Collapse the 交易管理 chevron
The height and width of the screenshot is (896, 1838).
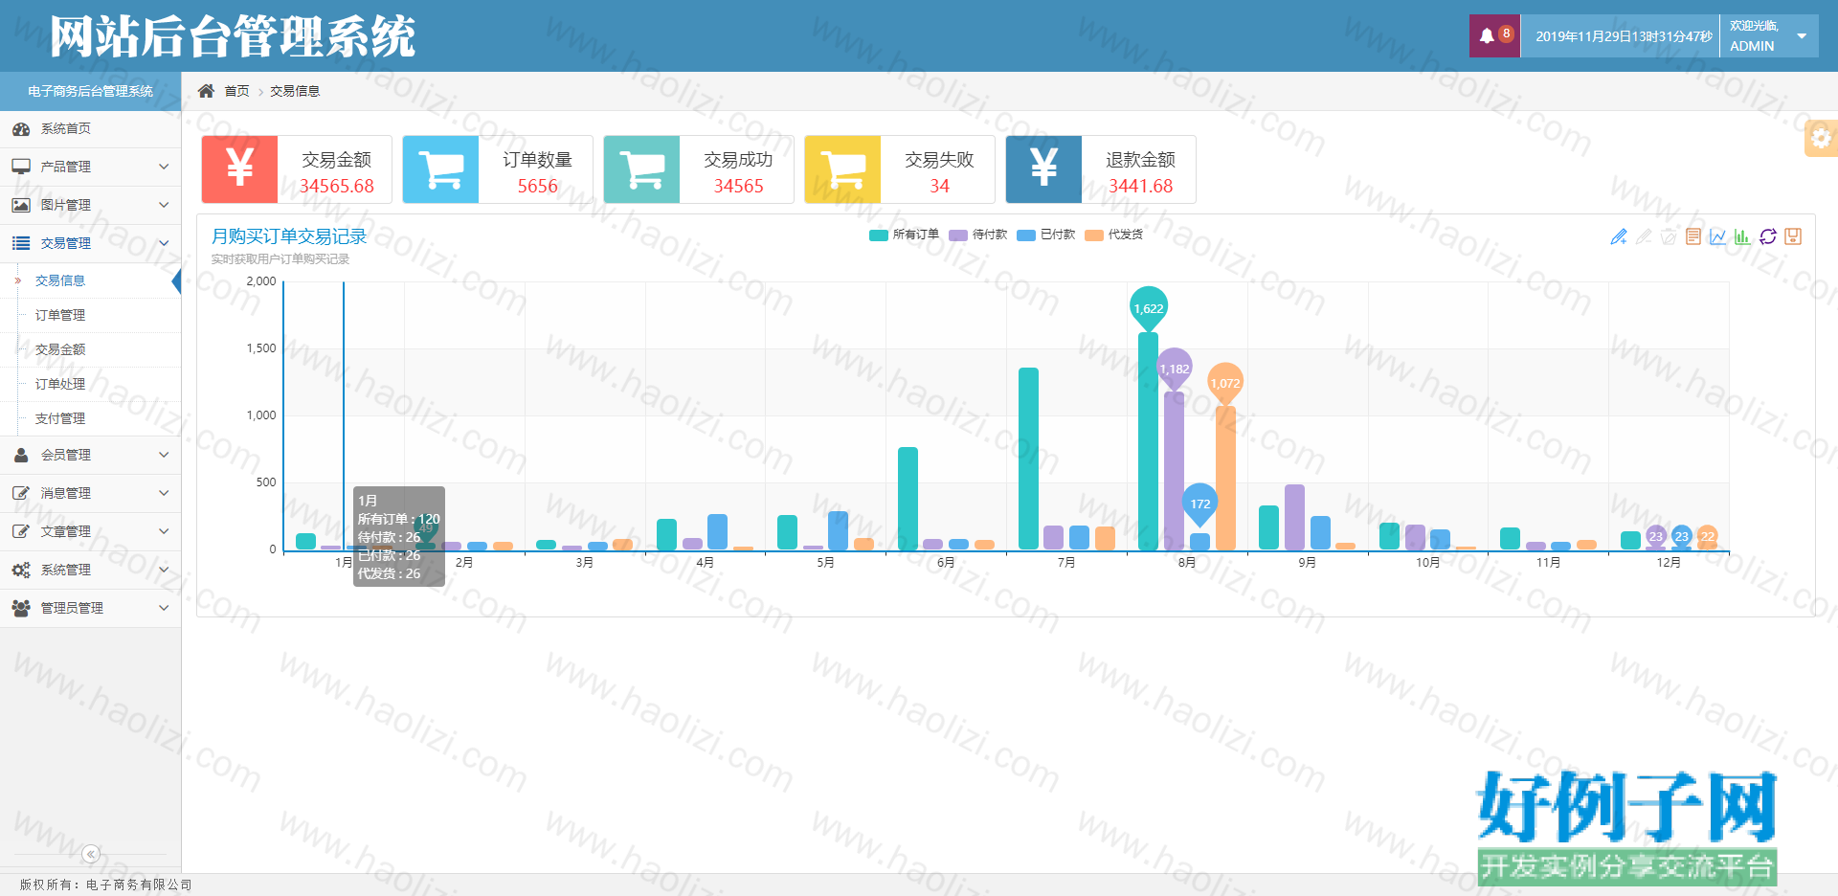coord(164,243)
